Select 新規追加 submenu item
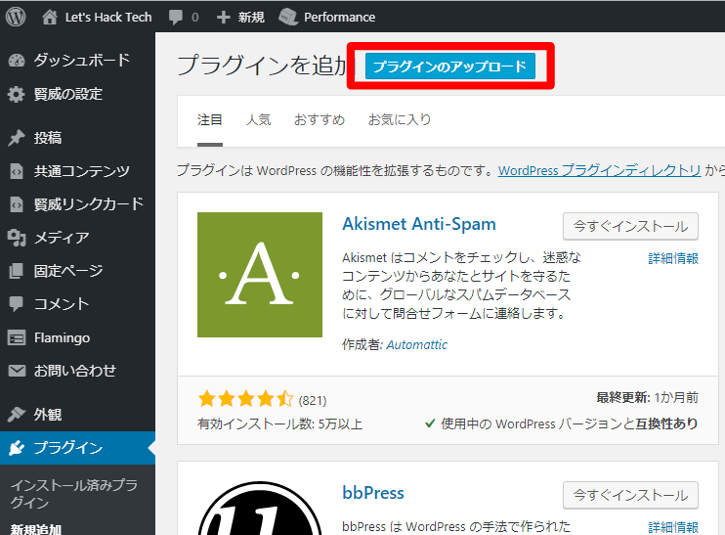The height and width of the screenshot is (535, 725). pyautogui.click(x=35, y=529)
